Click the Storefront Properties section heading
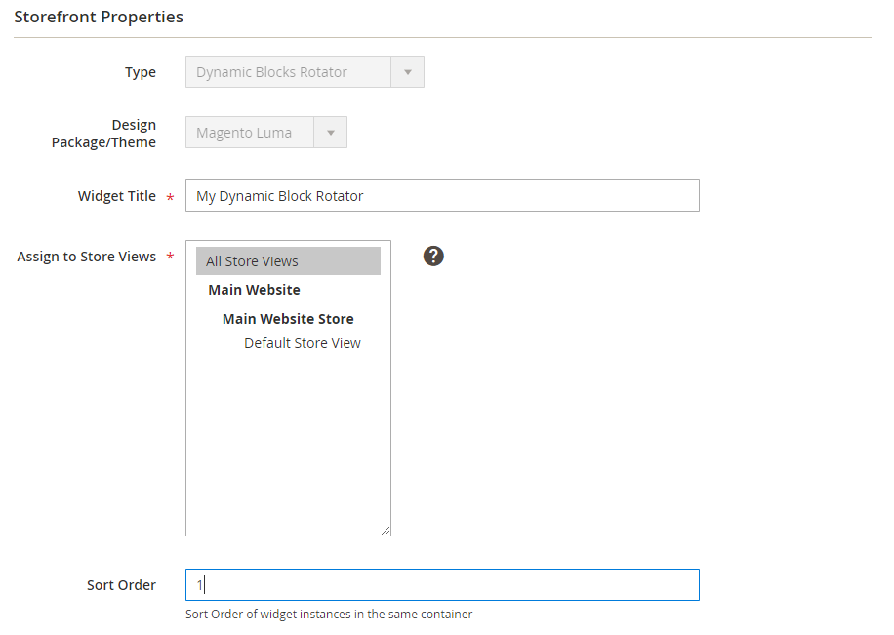The height and width of the screenshot is (635, 894). point(99,18)
